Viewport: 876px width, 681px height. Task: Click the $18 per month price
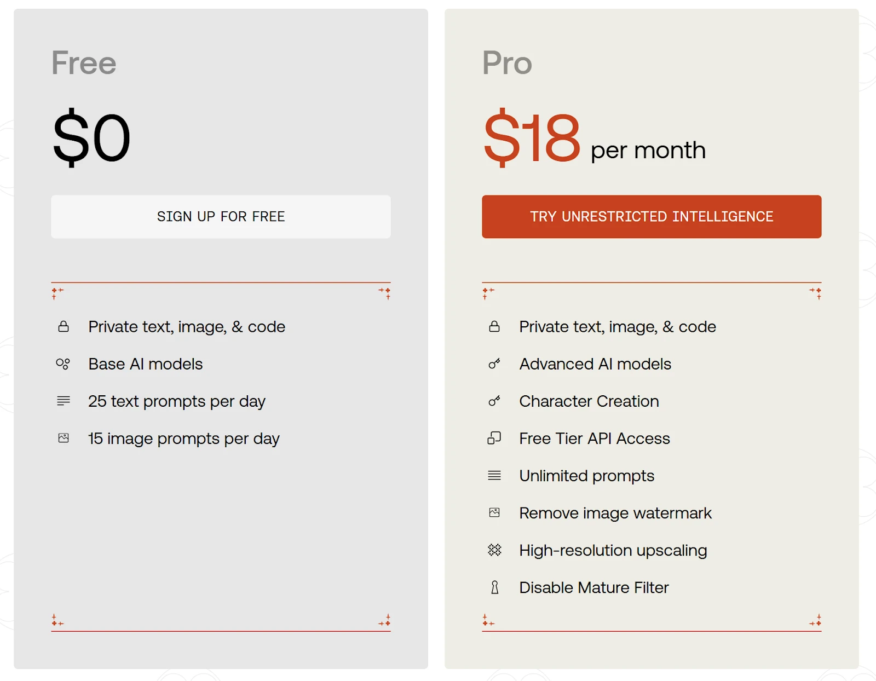click(x=594, y=138)
